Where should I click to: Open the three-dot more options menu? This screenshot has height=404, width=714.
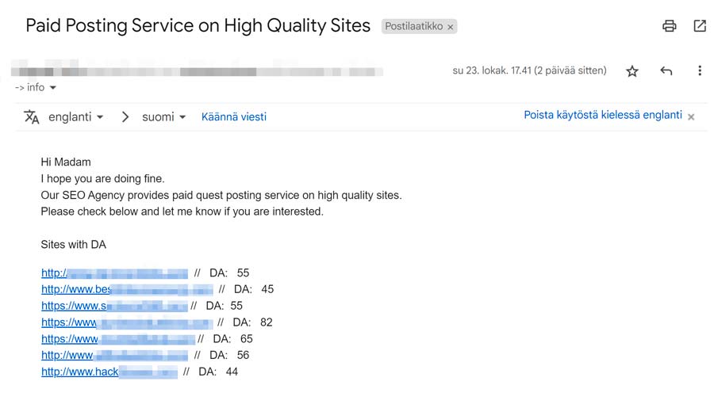[x=700, y=71]
